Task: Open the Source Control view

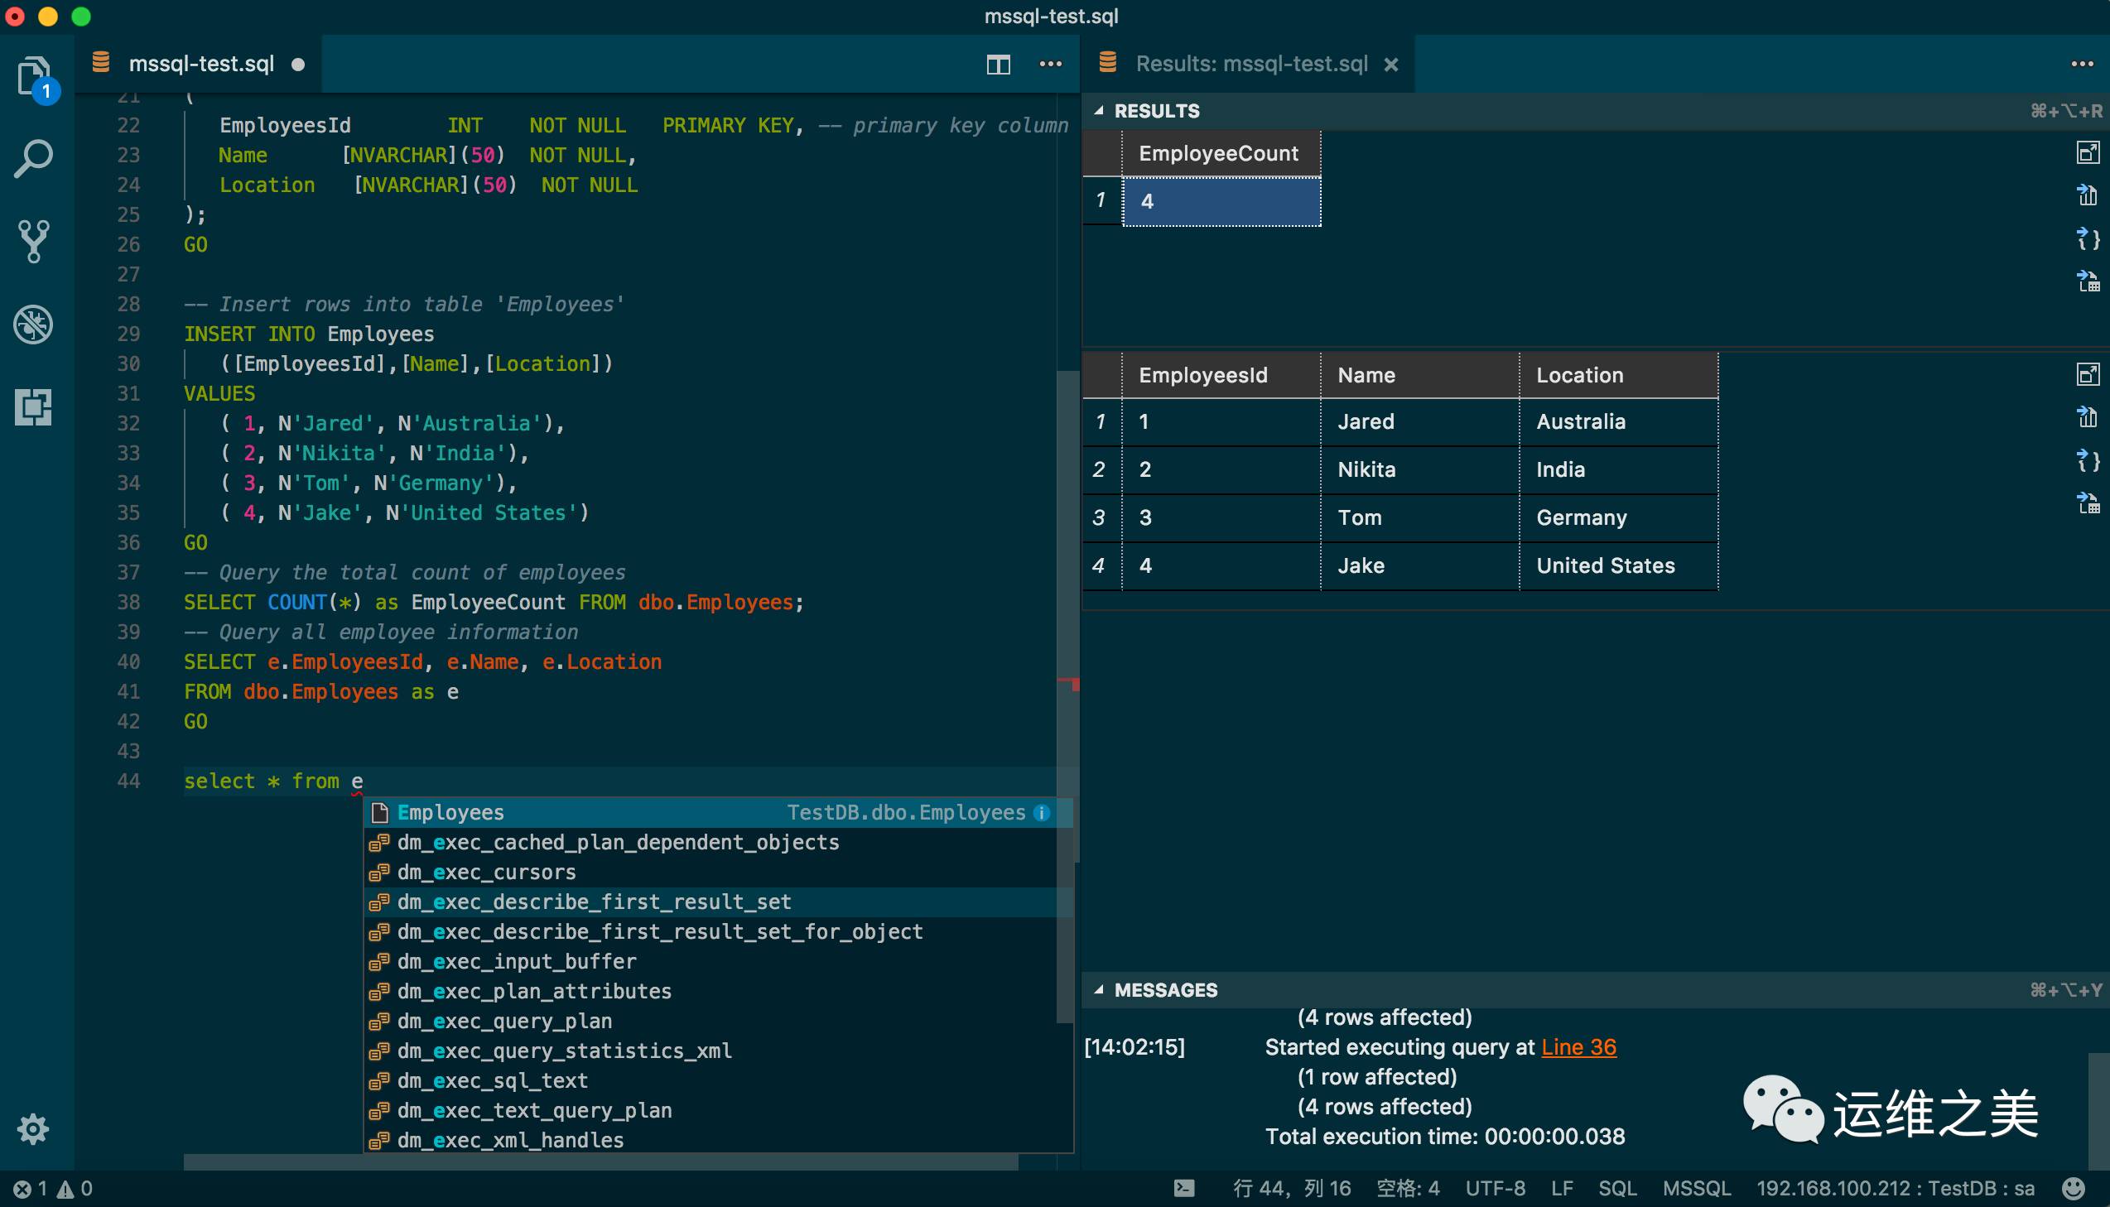Action: pos(33,241)
